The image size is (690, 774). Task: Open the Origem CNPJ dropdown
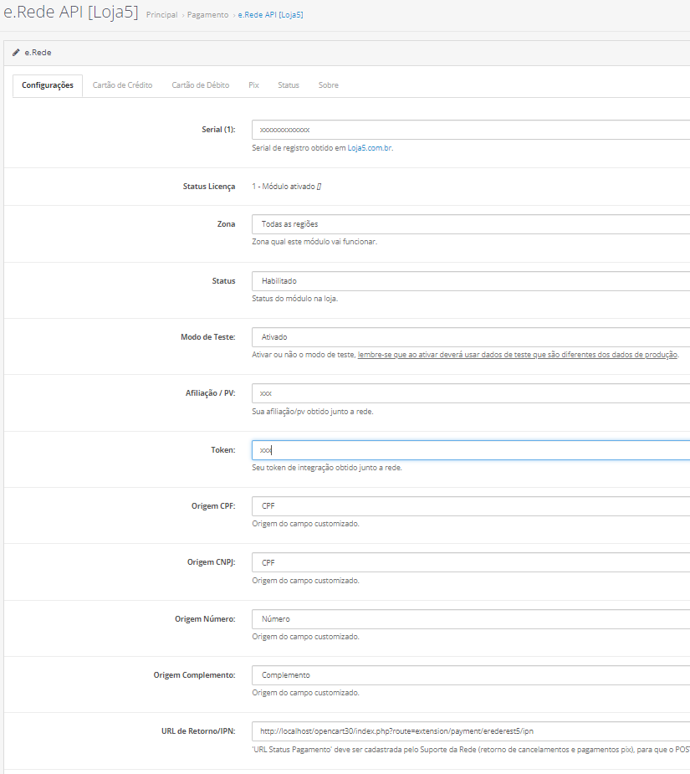coord(471,563)
